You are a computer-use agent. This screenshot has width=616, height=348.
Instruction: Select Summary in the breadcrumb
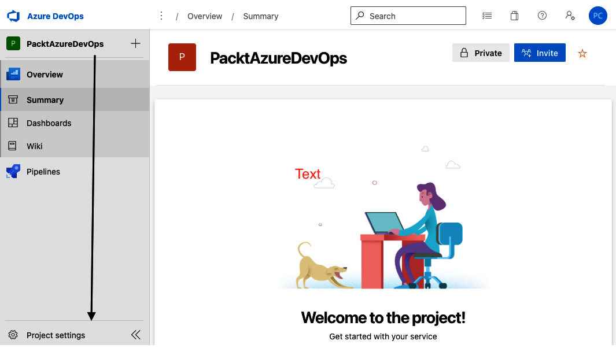[x=260, y=16]
